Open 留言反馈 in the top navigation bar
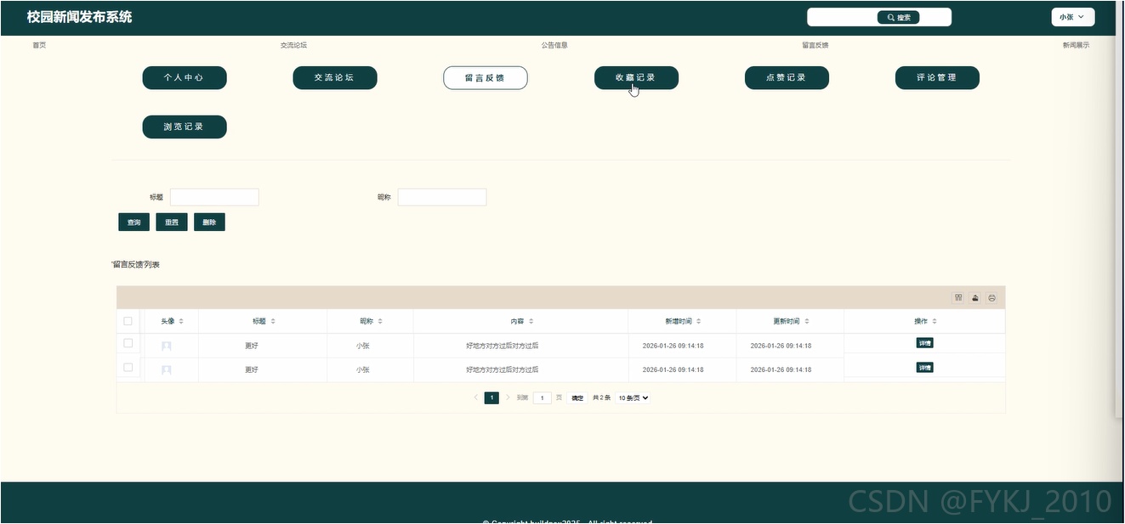Viewport: 1125px width, 524px height. pos(815,45)
